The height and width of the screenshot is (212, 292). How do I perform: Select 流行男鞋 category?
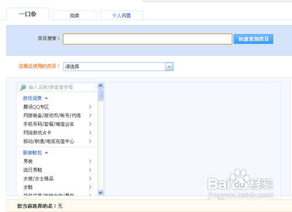coord(33,170)
